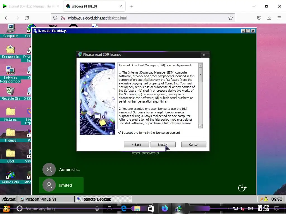Open Action Center notification icon
This screenshot has height=214, width=286.
coord(277,208)
